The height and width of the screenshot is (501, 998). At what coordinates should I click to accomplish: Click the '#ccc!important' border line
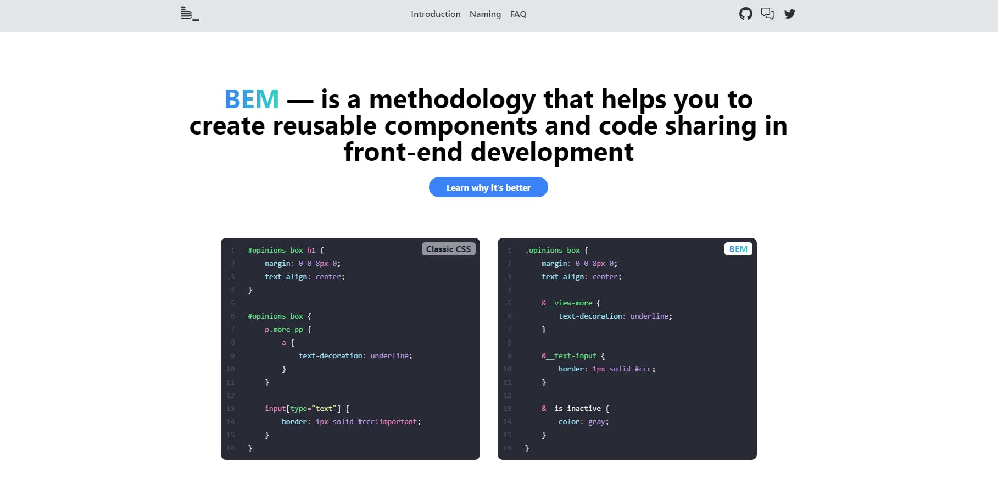[351, 422]
